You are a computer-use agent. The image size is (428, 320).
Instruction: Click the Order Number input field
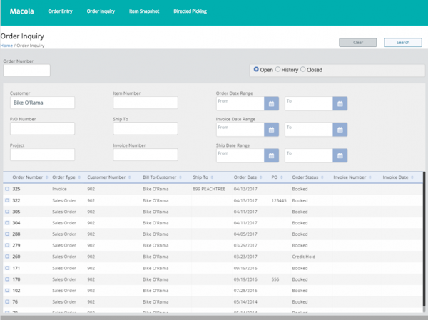pyautogui.click(x=26, y=71)
